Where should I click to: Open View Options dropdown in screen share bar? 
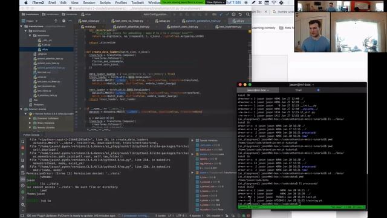(216, 2)
